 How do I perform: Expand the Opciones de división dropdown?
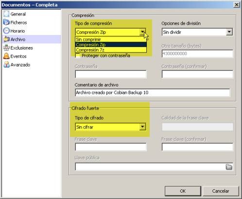(x=229, y=32)
